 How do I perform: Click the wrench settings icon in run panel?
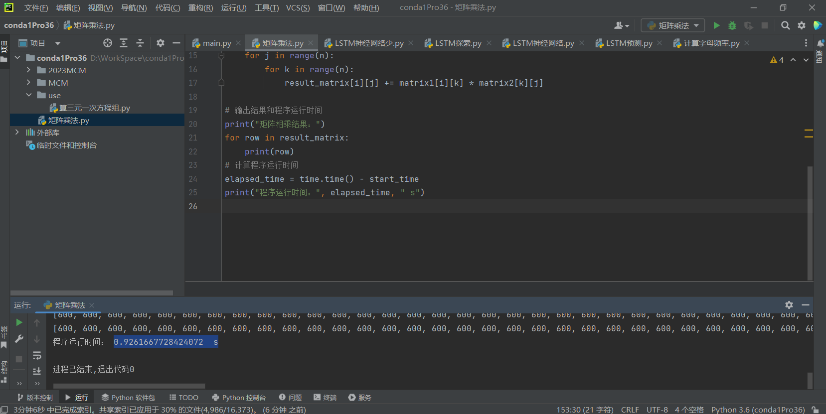point(19,339)
